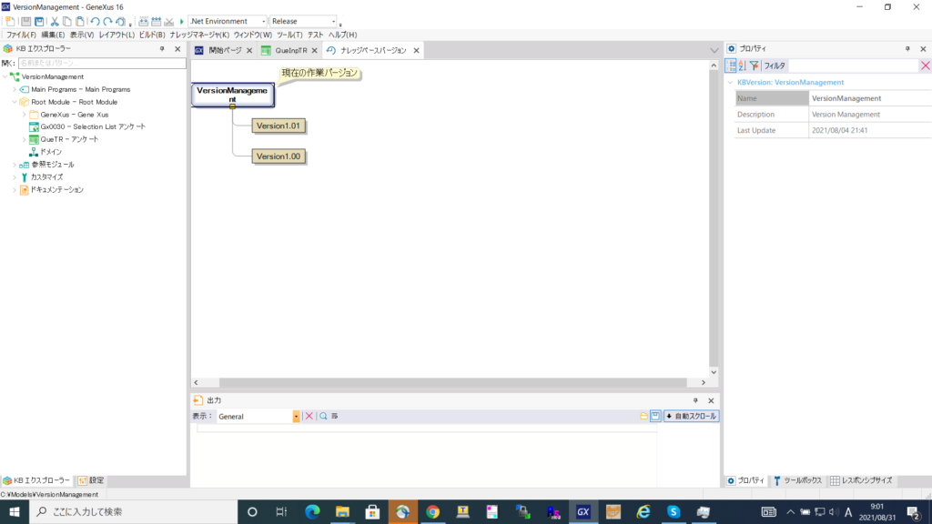Open the ツール(T) menu
The height and width of the screenshot is (524, 932).
point(289,35)
